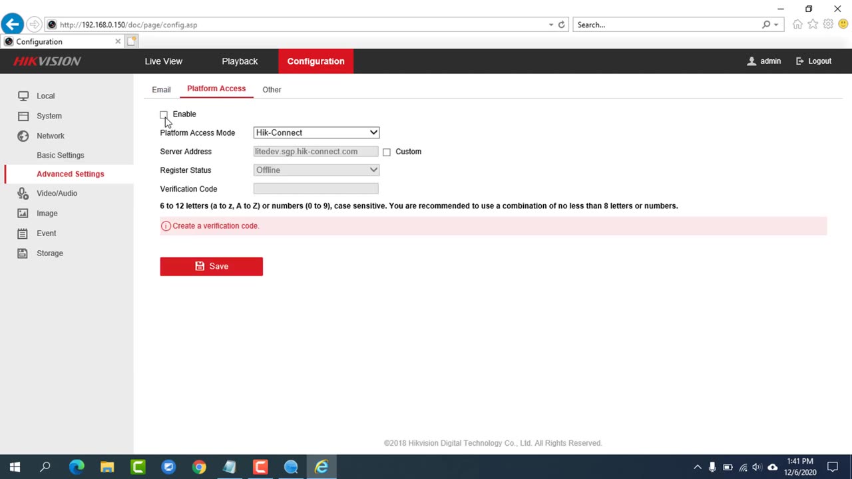Open Basic Settings under Network
This screenshot has width=852, height=479.
(61, 155)
